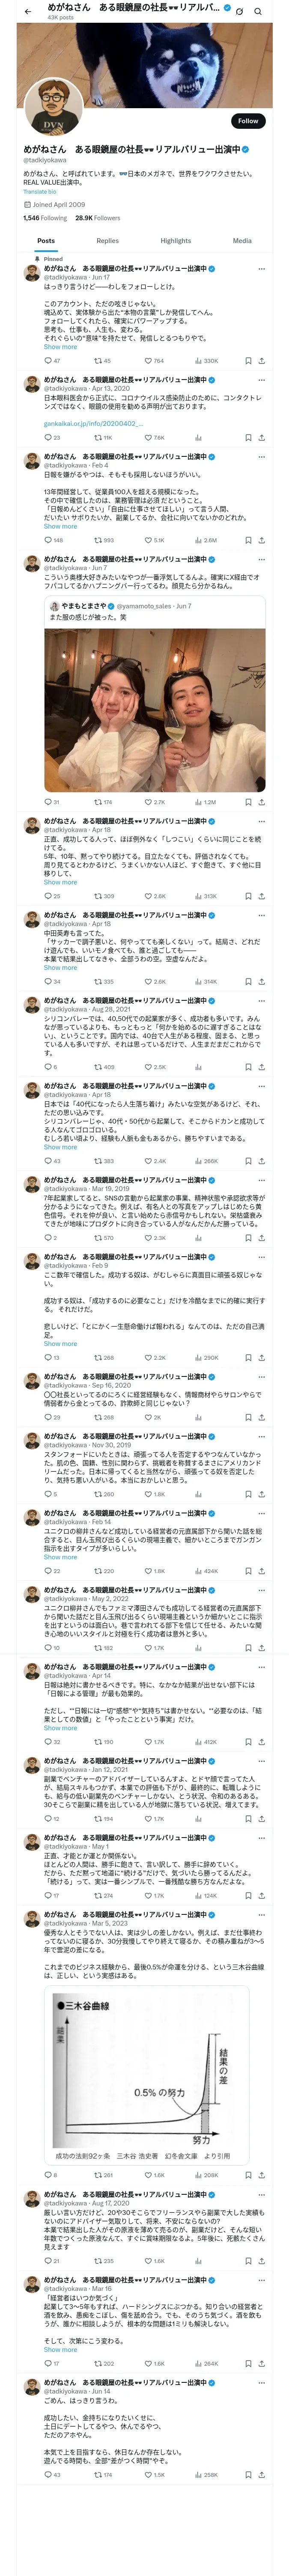Expand the pinned post with Show more
Screen dimensions: 289x2576
point(60,347)
